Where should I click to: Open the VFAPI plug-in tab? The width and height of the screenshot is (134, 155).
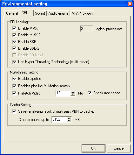click(82, 13)
